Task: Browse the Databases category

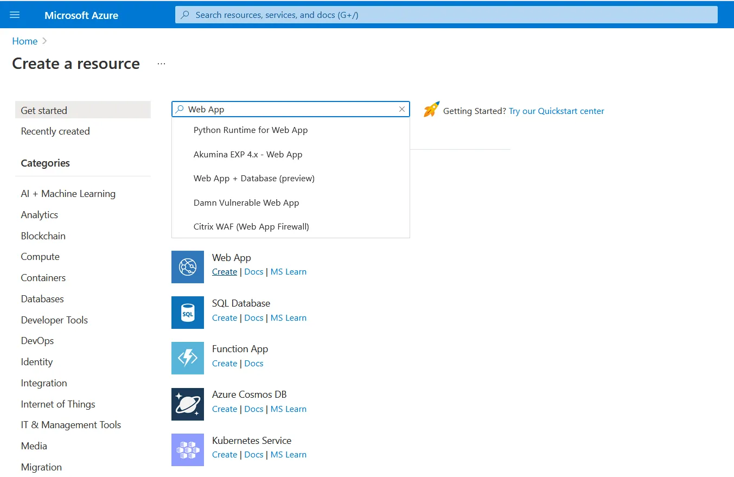Action: 42,298
